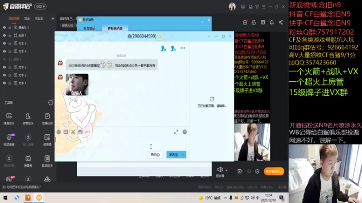This screenshot has width=362, height=203.
Task: Toggle visibility of 文本 1 source
Action: pos(4,83)
